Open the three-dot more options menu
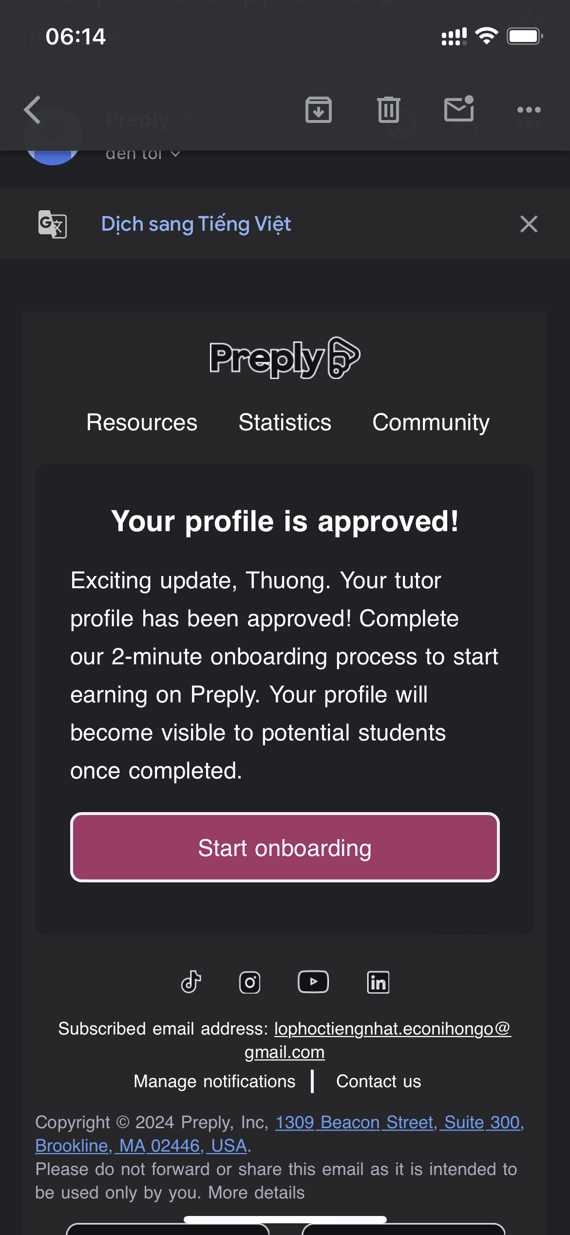The height and width of the screenshot is (1235, 570). [529, 110]
